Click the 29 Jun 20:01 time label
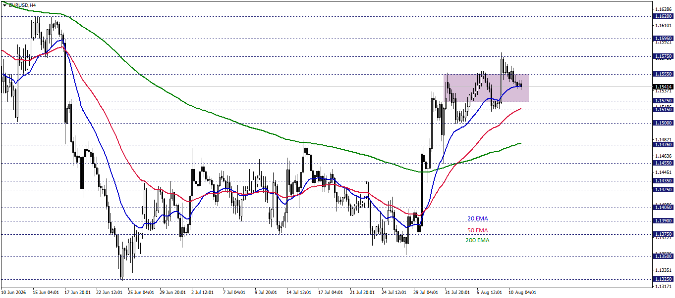This screenshot has width=675, height=298. [172, 293]
